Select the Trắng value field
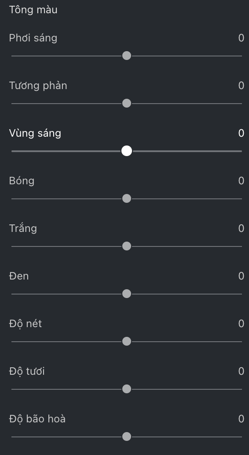 tap(241, 228)
